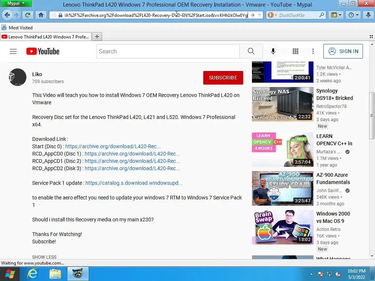Open the bookmarks star menu button
This screenshot has height=281, width=375.
[336, 15]
